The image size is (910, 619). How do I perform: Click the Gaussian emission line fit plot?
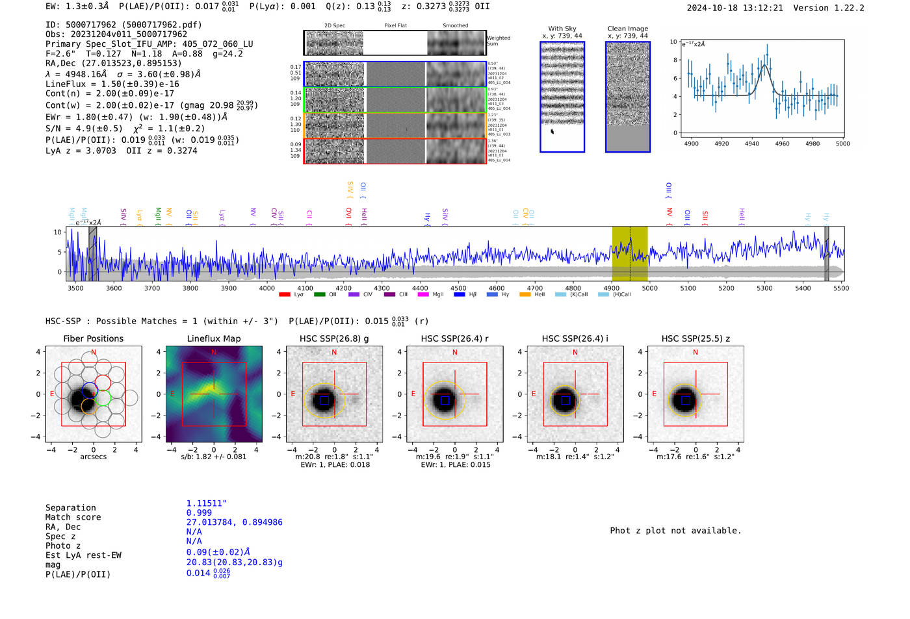762,88
